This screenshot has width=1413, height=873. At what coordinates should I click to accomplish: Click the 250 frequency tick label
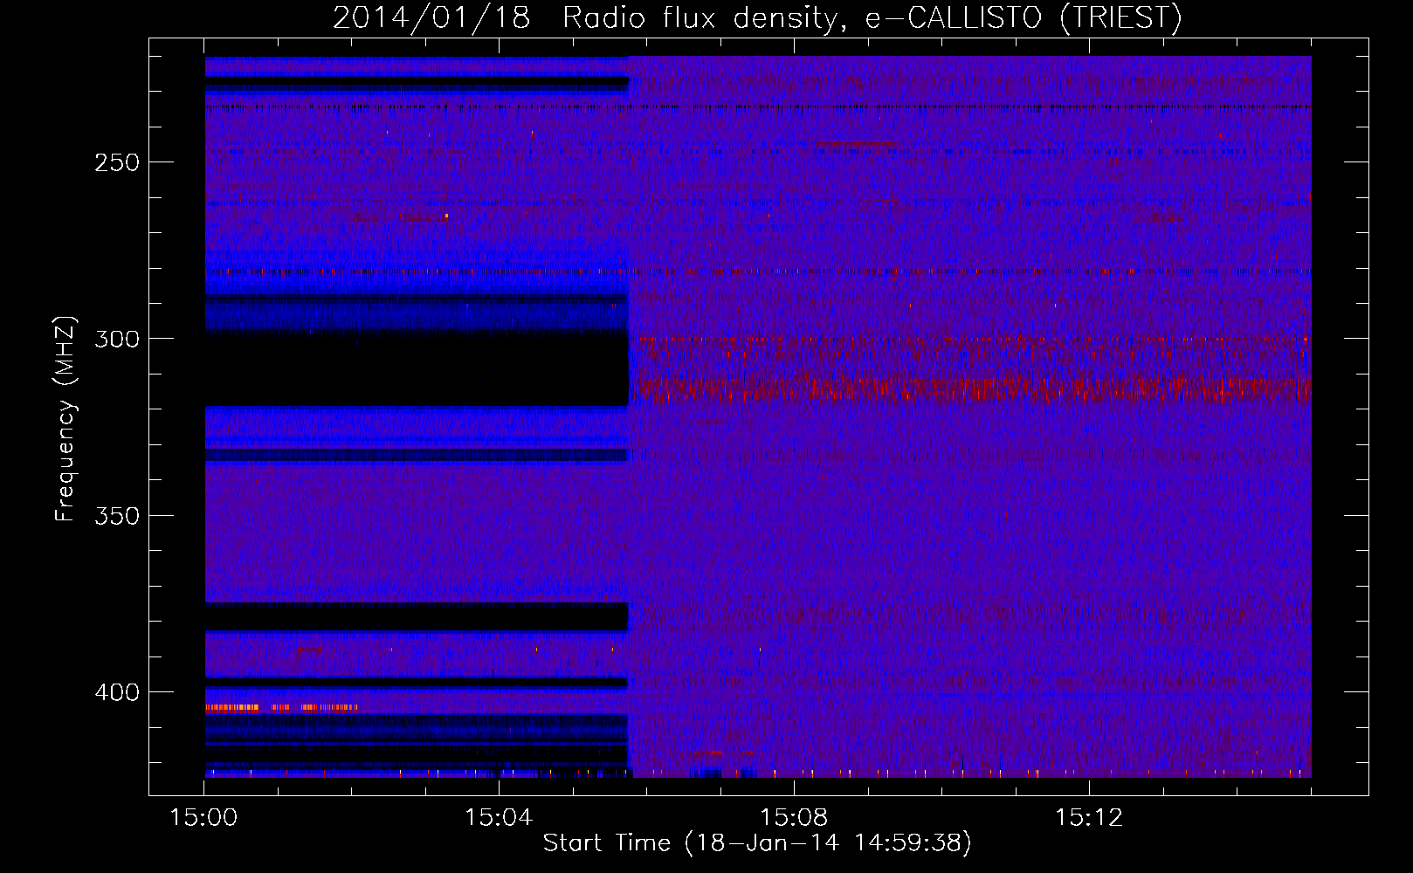(117, 162)
